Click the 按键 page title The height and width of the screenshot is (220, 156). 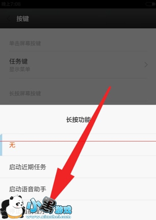pyautogui.click(x=23, y=19)
